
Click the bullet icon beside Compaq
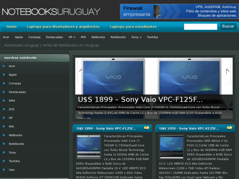(4, 83)
